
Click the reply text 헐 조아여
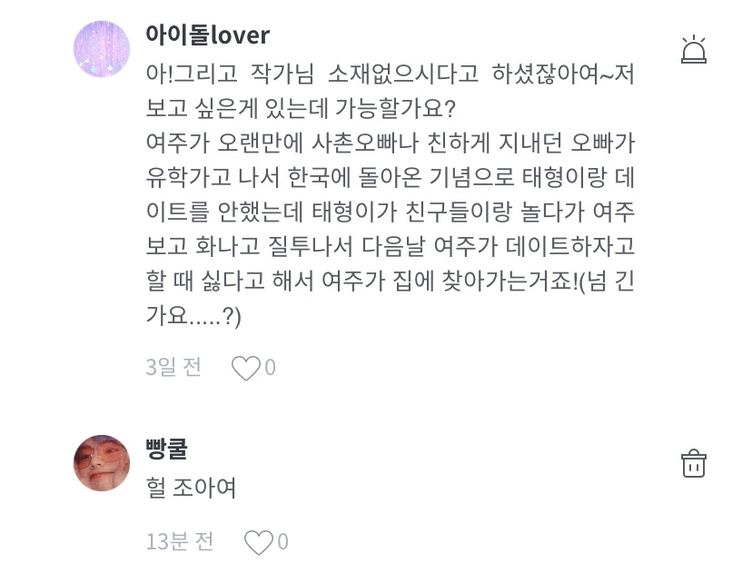point(192,489)
